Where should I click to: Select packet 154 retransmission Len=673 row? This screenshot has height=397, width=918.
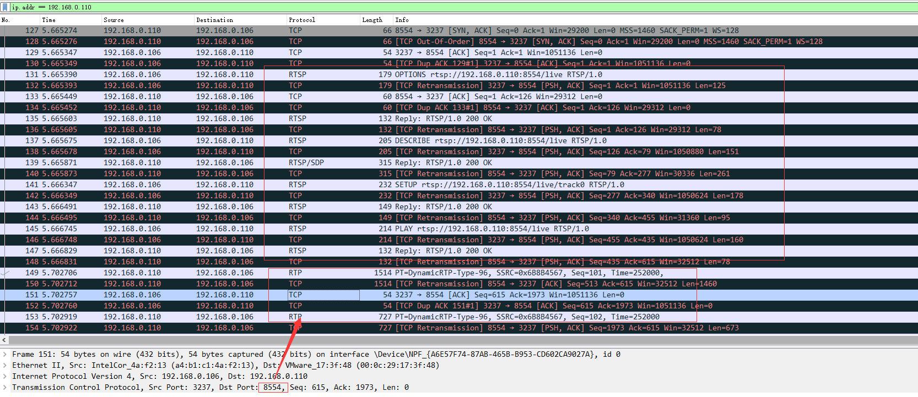click(459, 328)
